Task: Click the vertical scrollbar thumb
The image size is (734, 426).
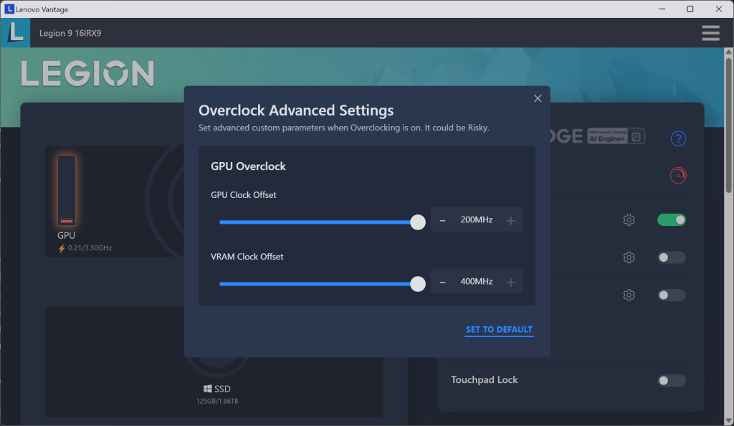Action: (728, 124)
